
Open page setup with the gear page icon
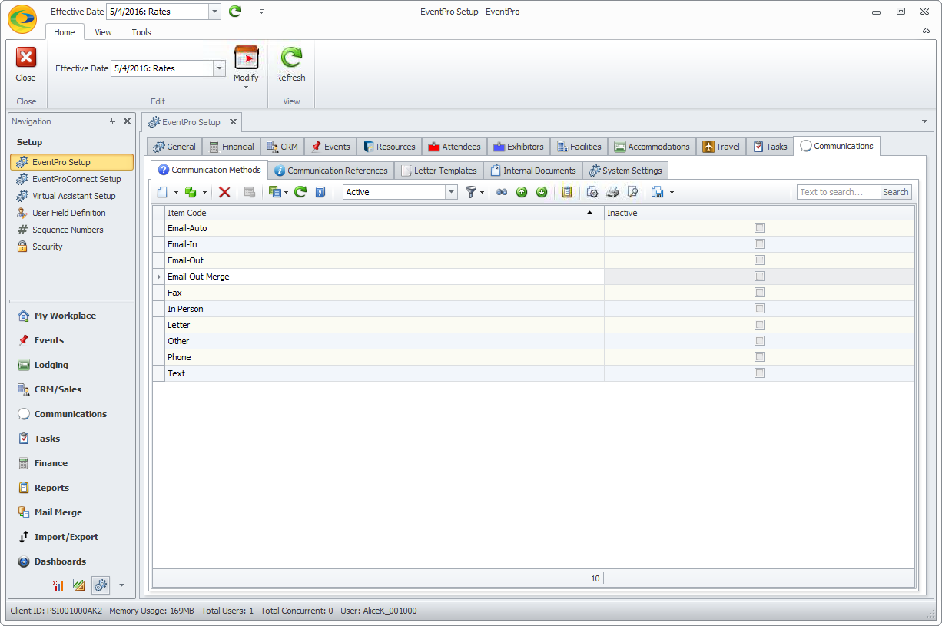[x=592, y=192]
